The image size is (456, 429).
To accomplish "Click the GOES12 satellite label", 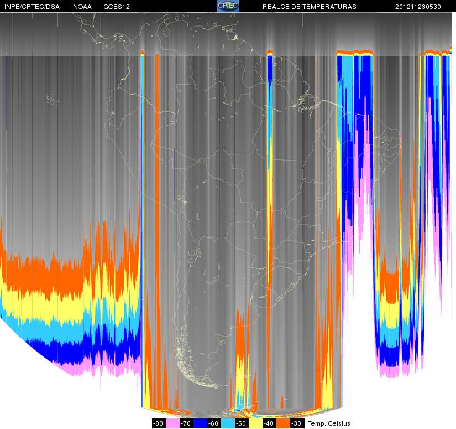I will pos(117,7).
